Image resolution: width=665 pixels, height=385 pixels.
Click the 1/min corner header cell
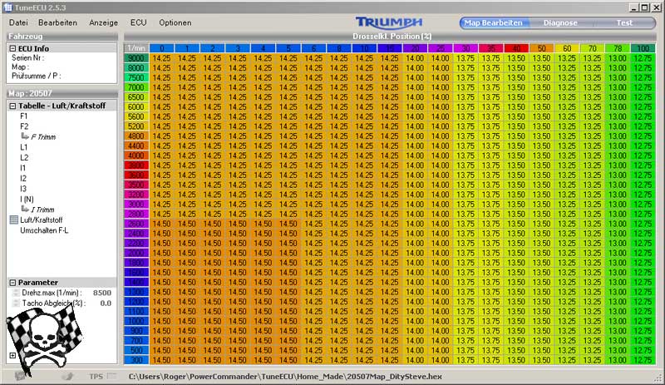point(136,48)
